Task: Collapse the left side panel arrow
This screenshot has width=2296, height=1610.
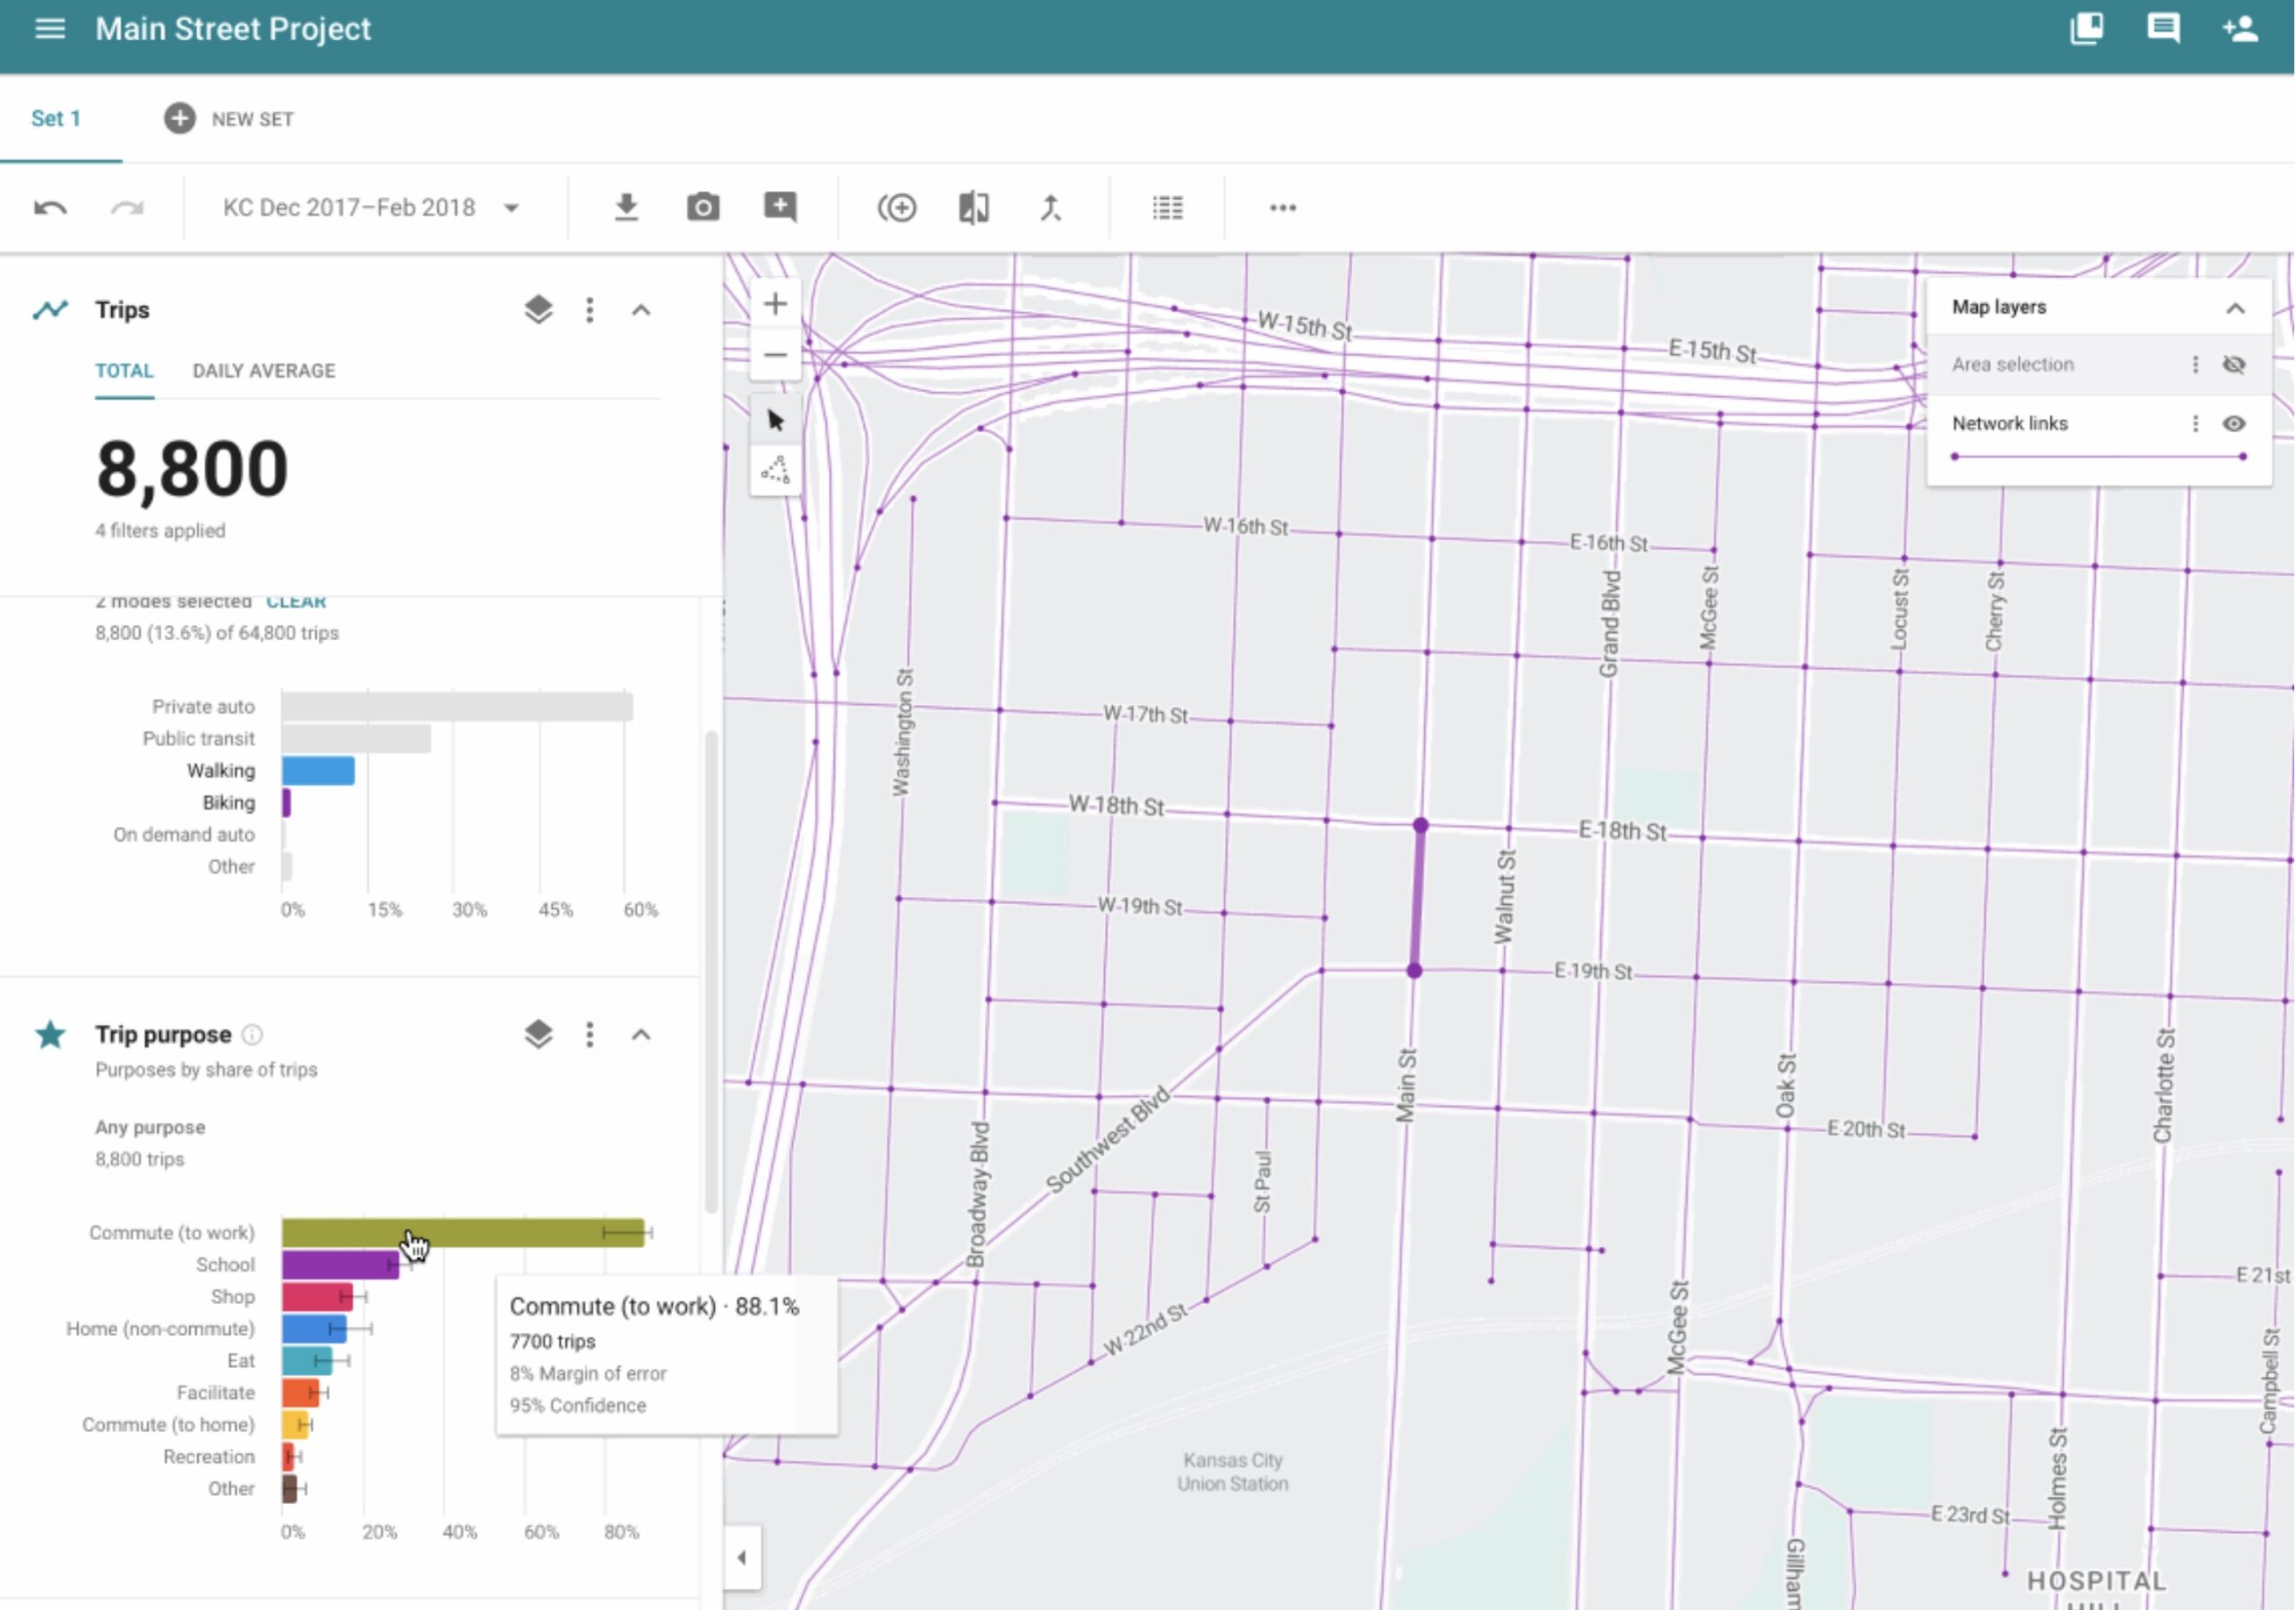Action: (x=741, y=1557)
